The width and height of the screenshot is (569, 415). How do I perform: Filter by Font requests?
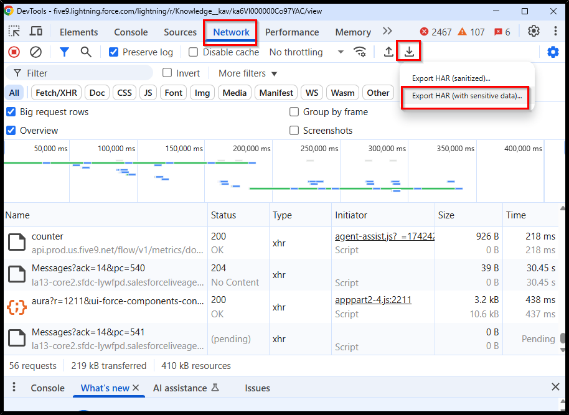(x=174, y=93)
